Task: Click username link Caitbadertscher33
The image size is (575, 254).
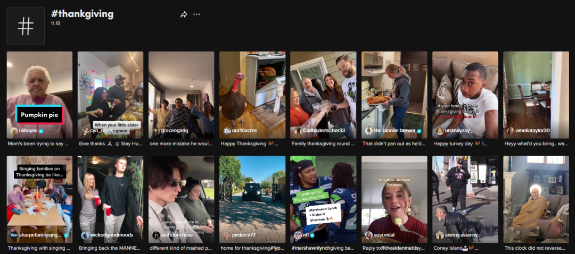Action: pos(324,131)
